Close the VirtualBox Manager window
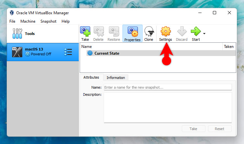Image resolution: width=244 pixels, height=144 pixels. click(x=229, y=13)
